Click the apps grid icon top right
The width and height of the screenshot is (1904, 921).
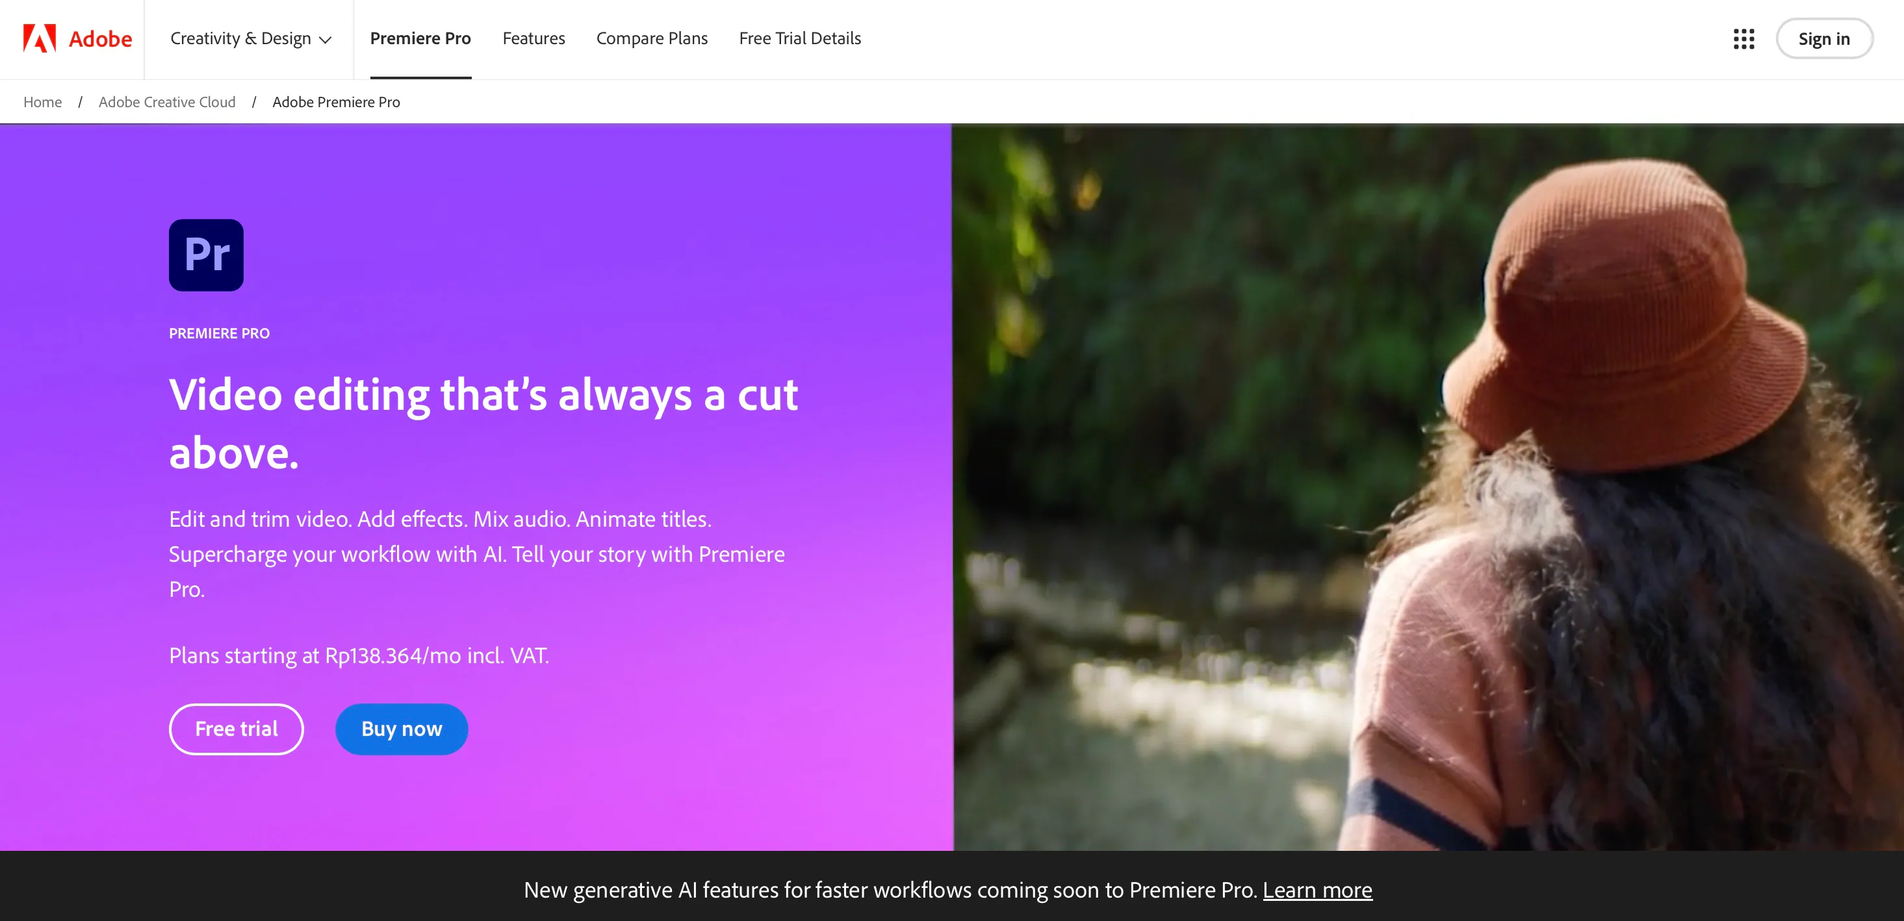(x=1743, y=36)
